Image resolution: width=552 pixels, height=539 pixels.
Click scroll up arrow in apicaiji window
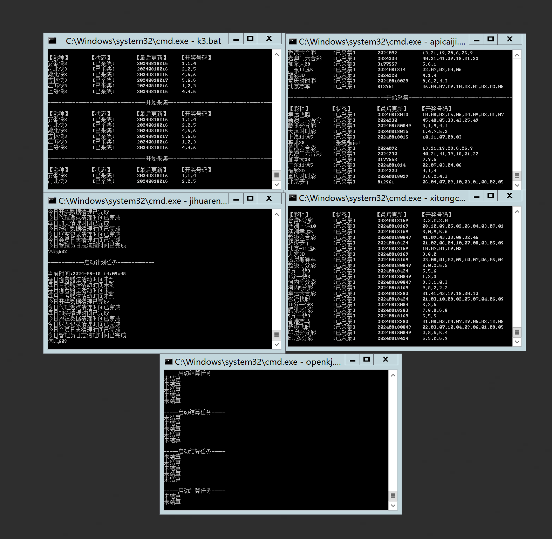517,55
